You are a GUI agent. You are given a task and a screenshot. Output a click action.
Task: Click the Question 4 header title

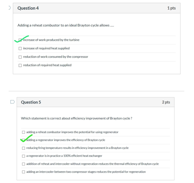(28, 8)
